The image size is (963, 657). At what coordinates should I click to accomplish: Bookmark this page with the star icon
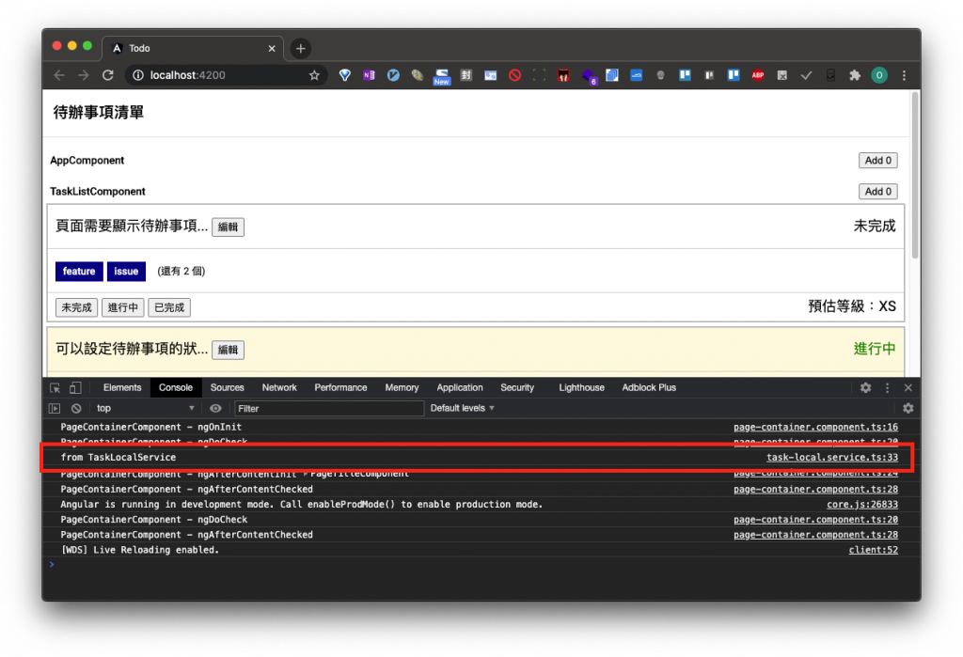click(x=314, y=75)
